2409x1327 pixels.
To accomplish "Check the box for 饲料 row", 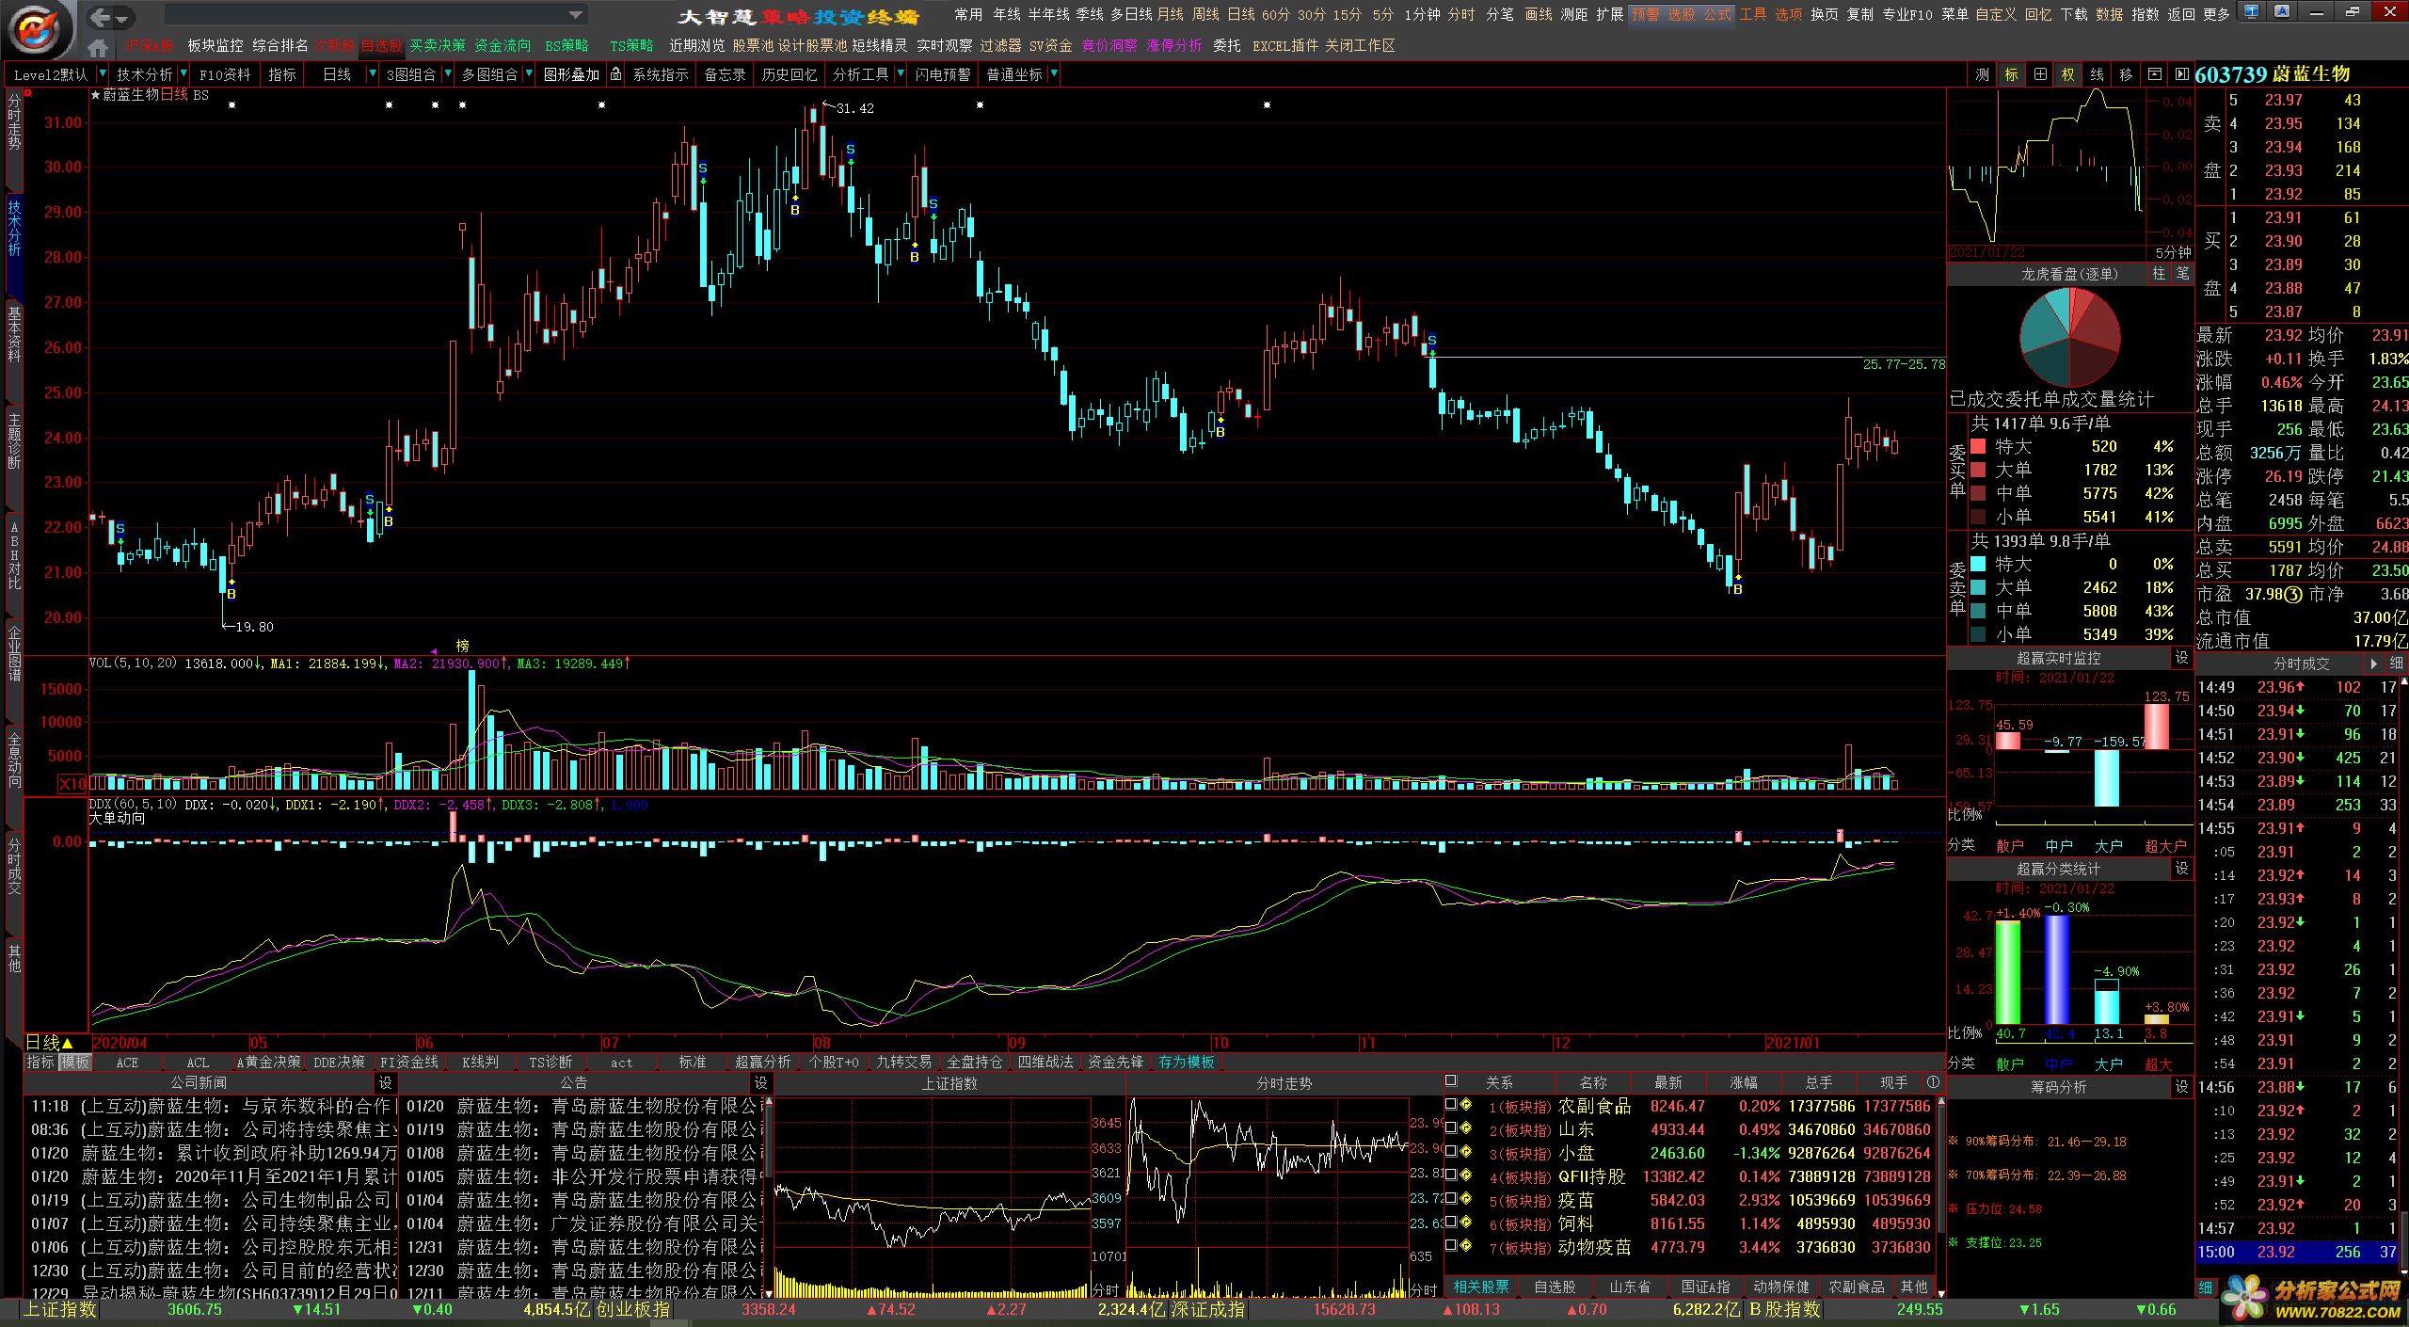I will click(1451, 1223).
